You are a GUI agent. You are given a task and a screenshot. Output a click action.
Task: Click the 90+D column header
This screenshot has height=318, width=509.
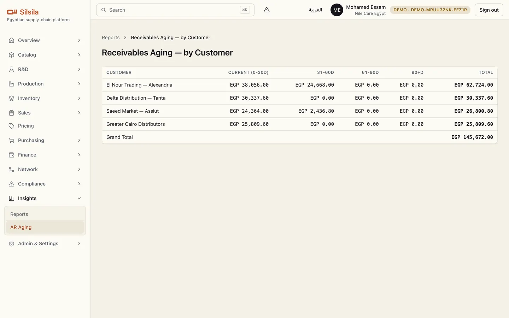click(x=417, y=72)
